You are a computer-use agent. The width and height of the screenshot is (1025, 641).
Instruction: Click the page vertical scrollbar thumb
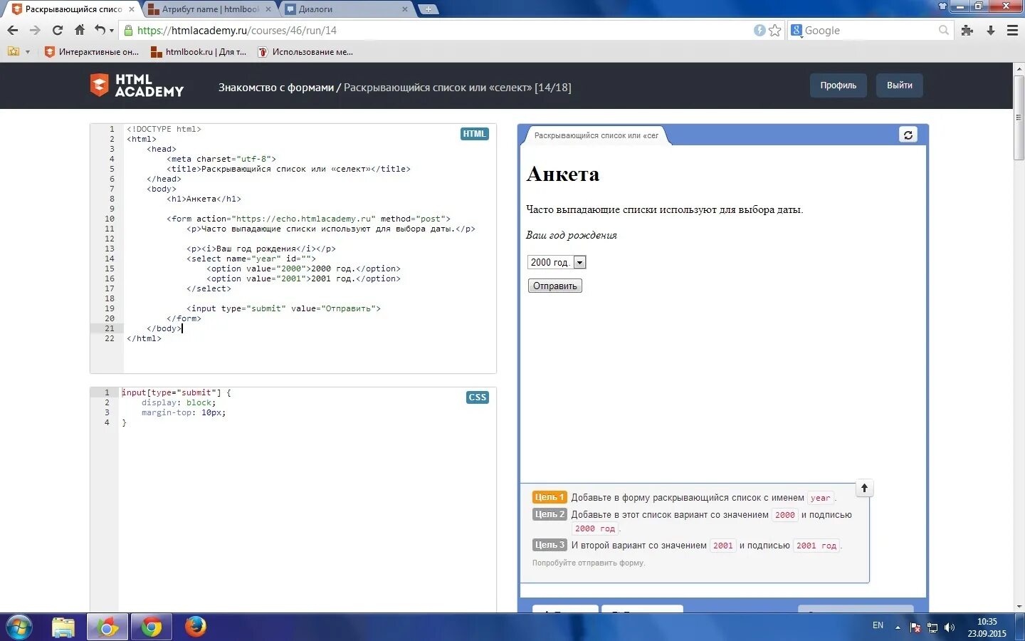(x=1019, y=118)
